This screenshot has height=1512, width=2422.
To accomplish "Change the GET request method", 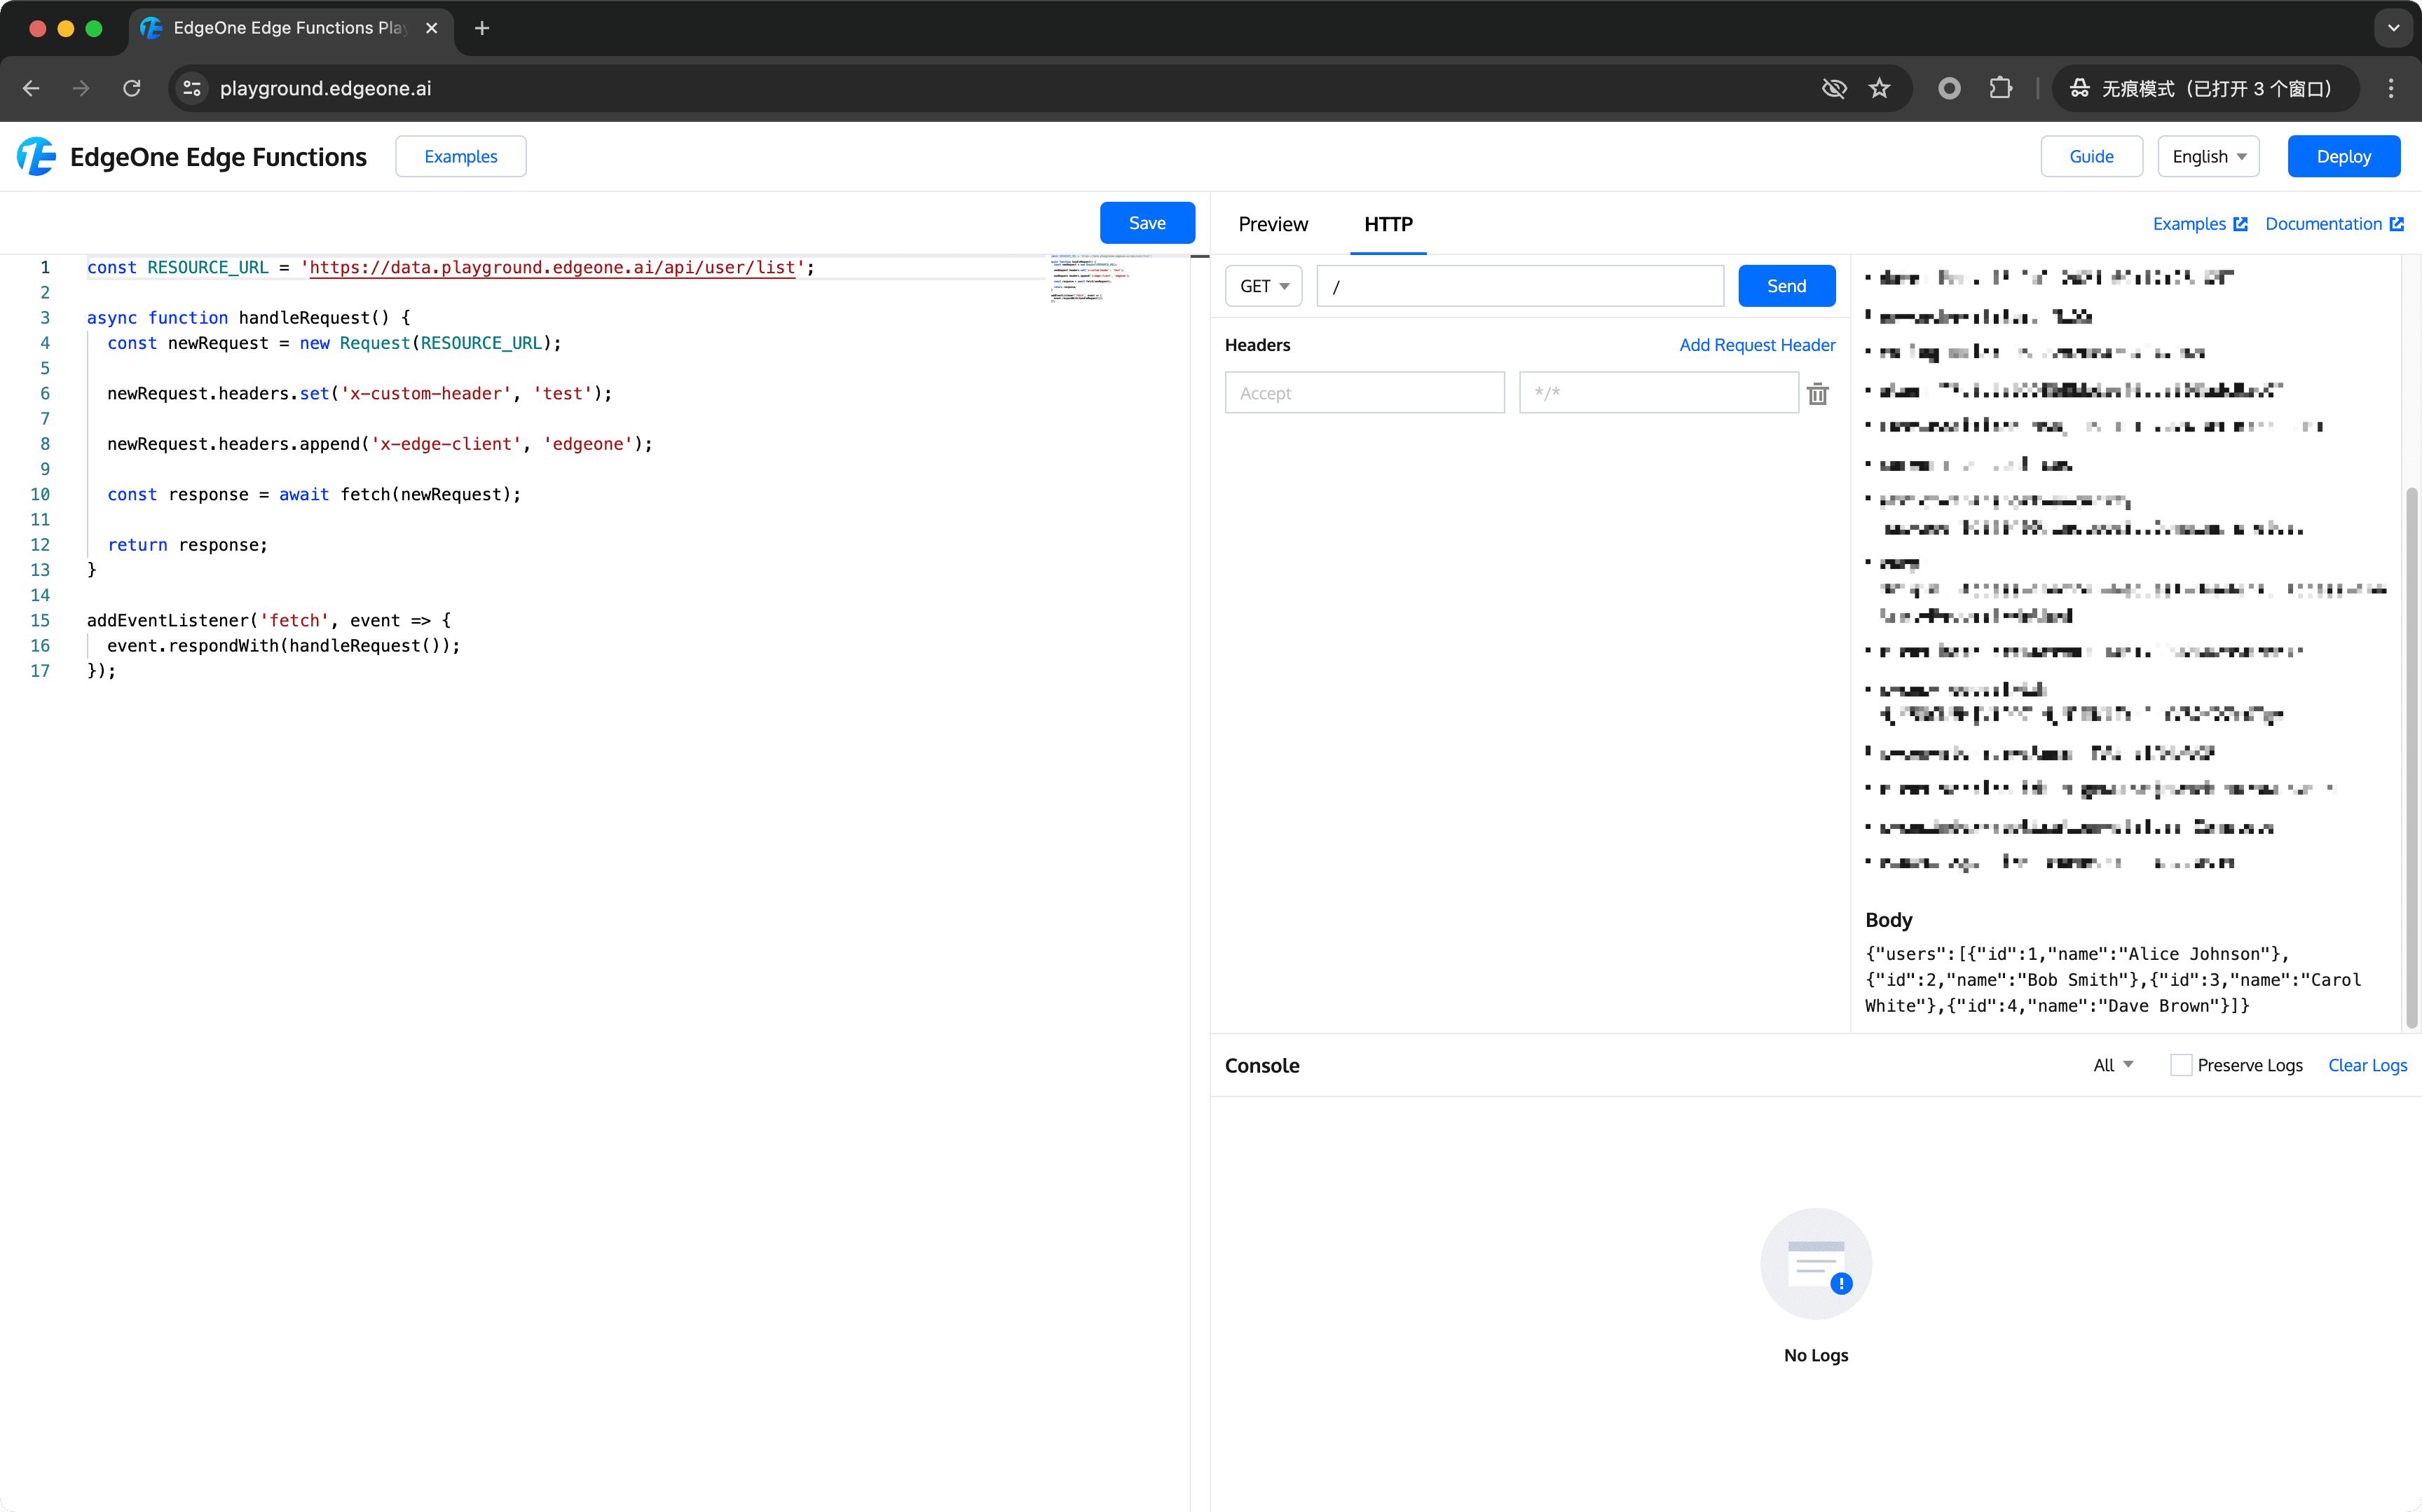I will point(1263,286).
